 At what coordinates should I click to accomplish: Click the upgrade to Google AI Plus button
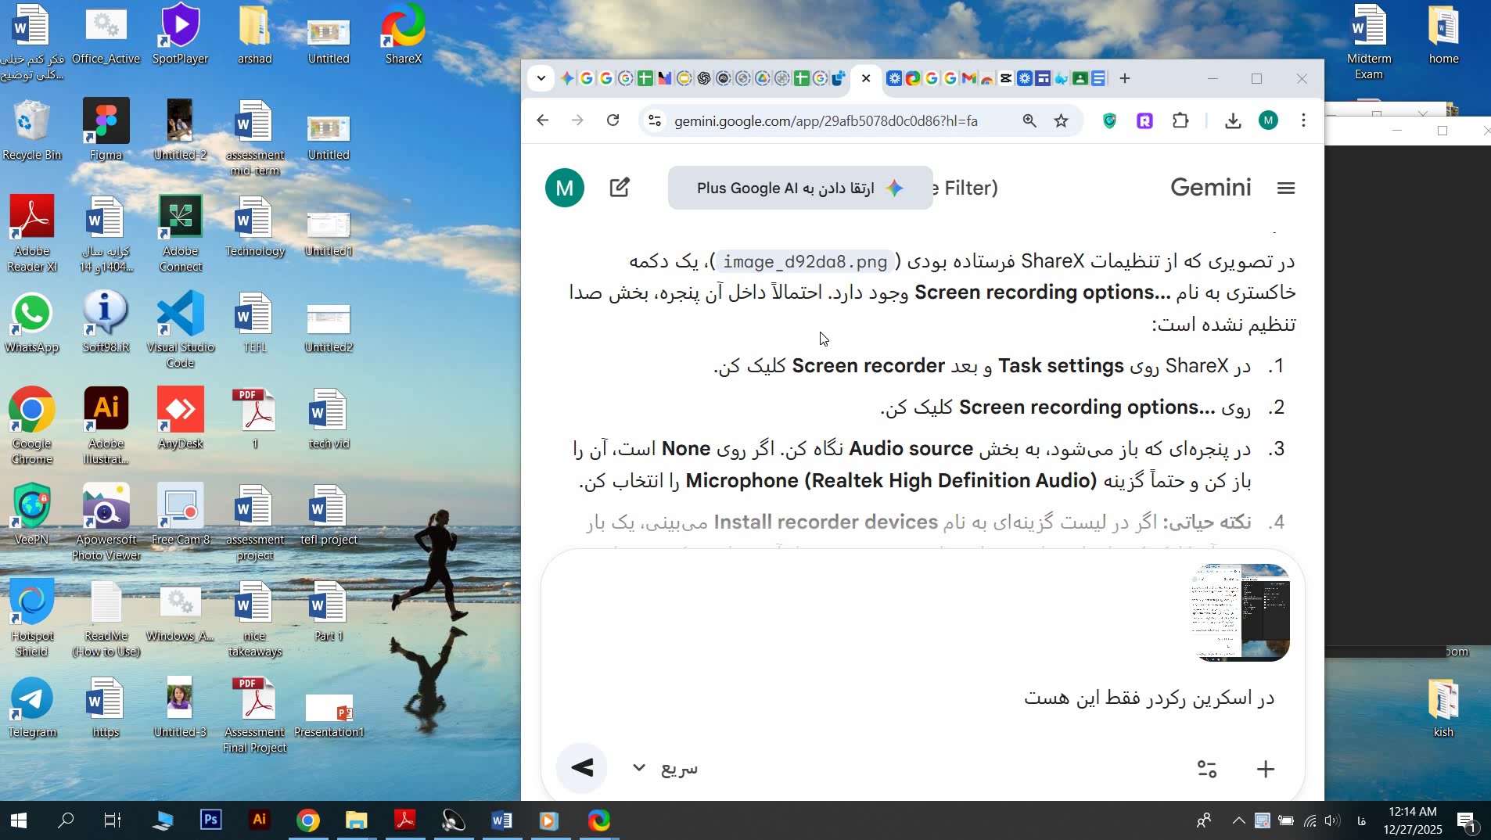click(799, 188)
